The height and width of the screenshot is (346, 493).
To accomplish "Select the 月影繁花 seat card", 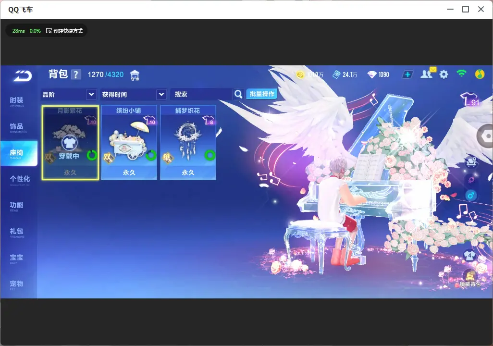I will (x=70, y=143).
